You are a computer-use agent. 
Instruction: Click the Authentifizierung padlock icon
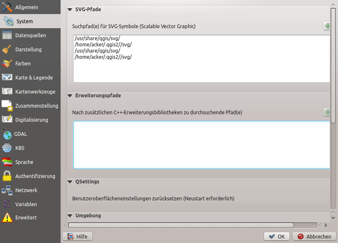click(x=7, y=176)
